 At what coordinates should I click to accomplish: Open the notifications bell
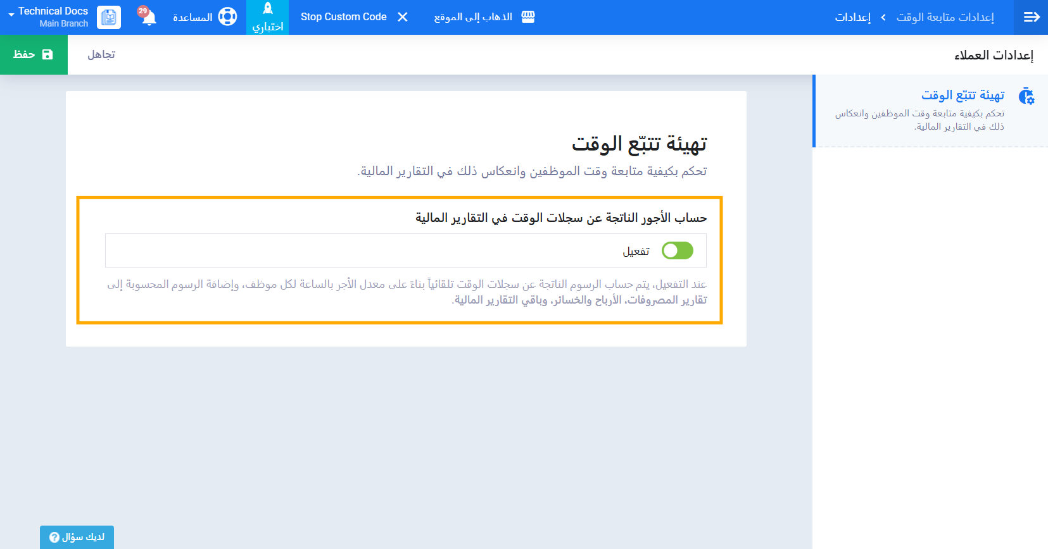click(148, 17)
